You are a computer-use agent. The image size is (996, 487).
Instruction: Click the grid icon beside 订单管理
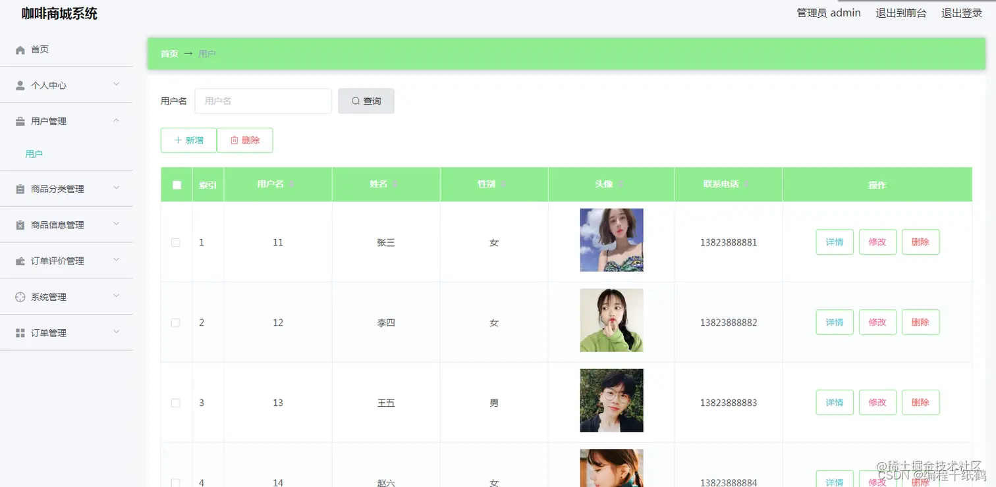[20, 333]
